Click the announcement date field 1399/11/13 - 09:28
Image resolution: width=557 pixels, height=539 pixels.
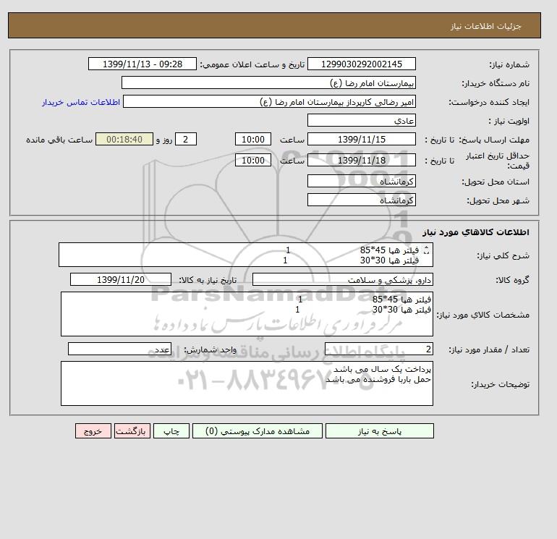point(142,64)
